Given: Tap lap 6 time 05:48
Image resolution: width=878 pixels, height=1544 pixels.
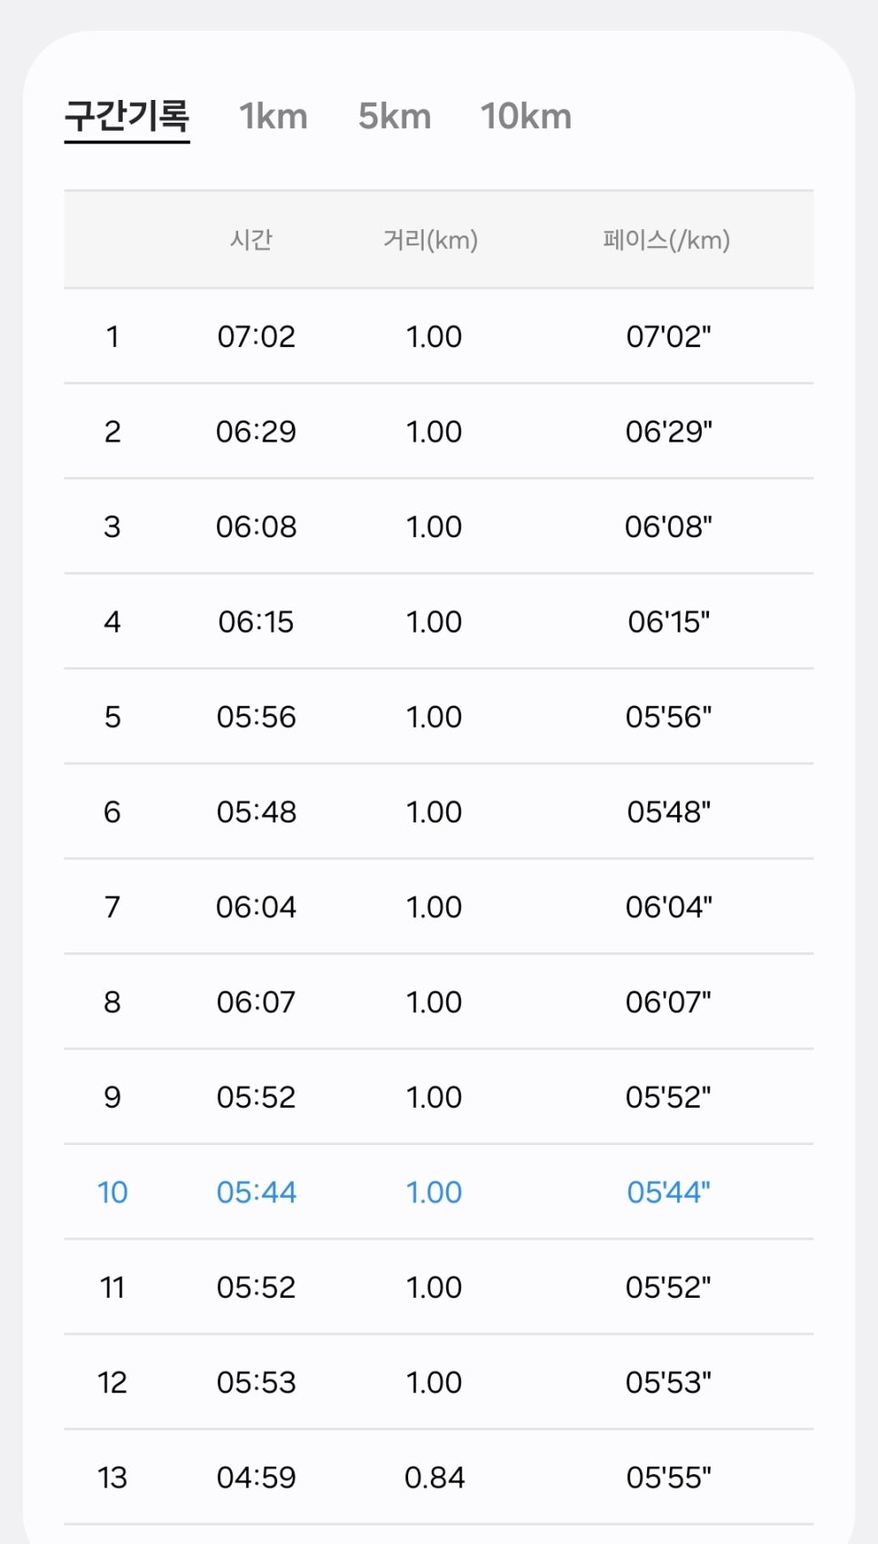Looking at the screenshot, I should coord(256,812).
